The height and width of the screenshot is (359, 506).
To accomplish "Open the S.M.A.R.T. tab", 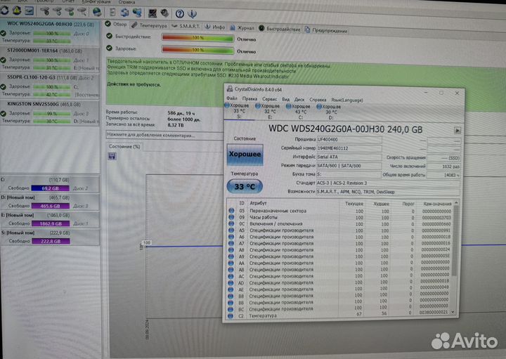I will point(186,26).
